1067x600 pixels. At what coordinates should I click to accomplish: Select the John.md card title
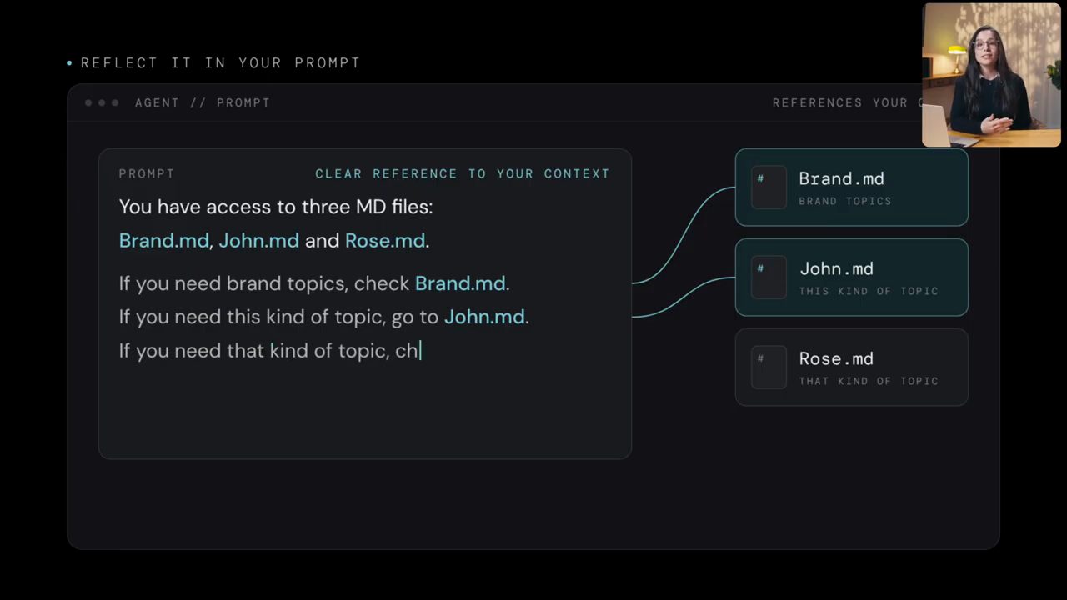pos(836,268)
